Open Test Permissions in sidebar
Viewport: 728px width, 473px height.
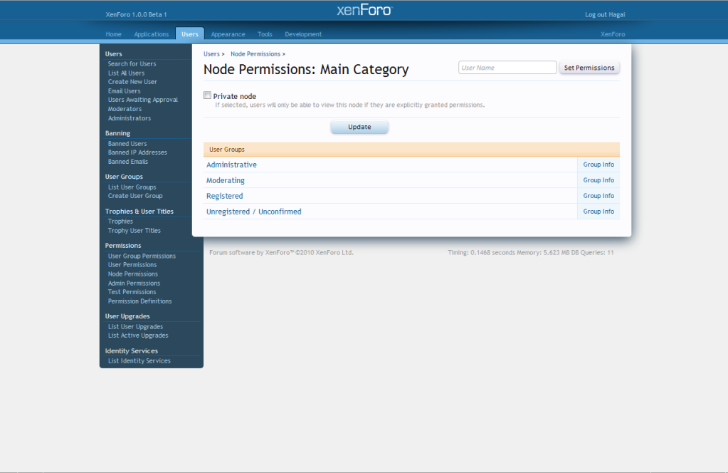tap(132, 292)
